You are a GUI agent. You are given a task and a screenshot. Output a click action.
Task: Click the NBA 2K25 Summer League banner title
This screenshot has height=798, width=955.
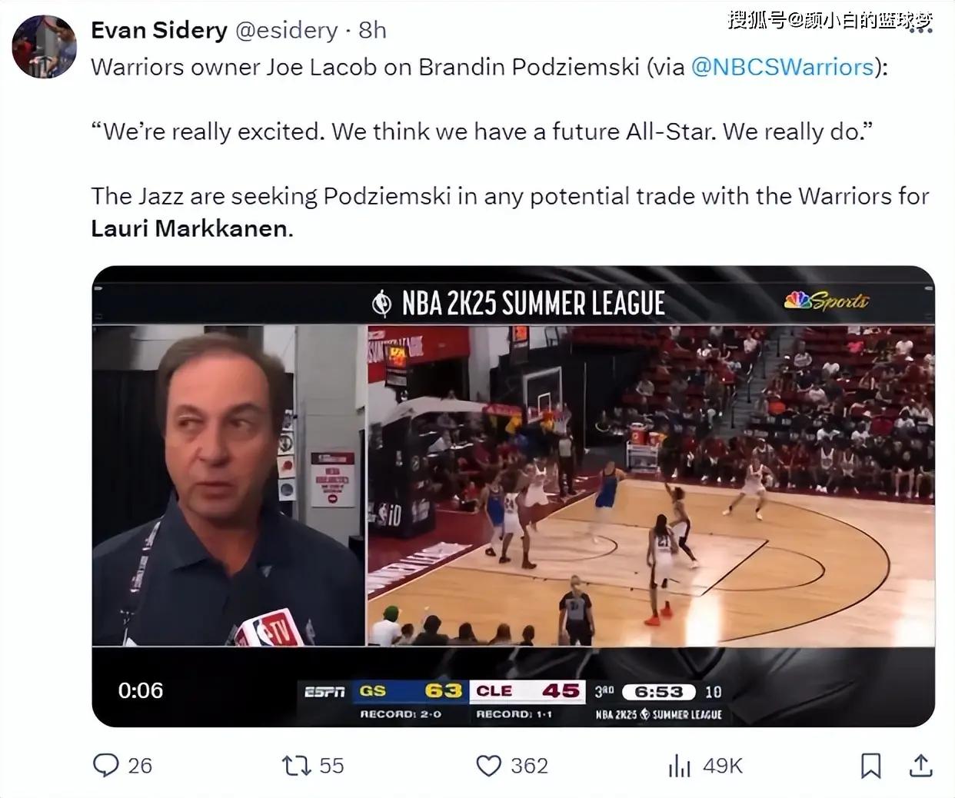coord(533,303)
